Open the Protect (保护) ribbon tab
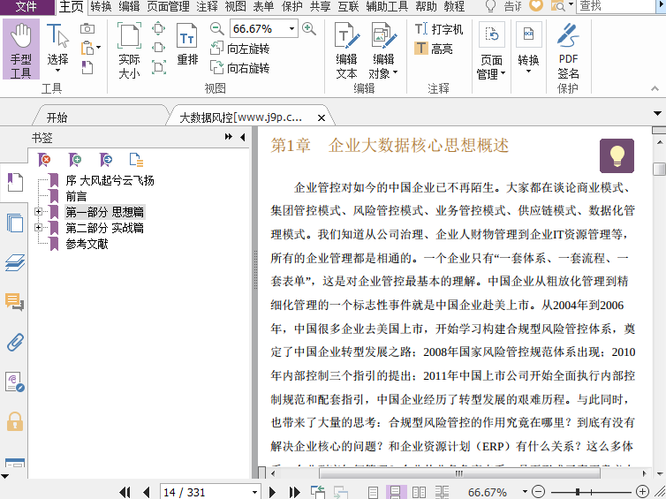 tap(291, 6)
